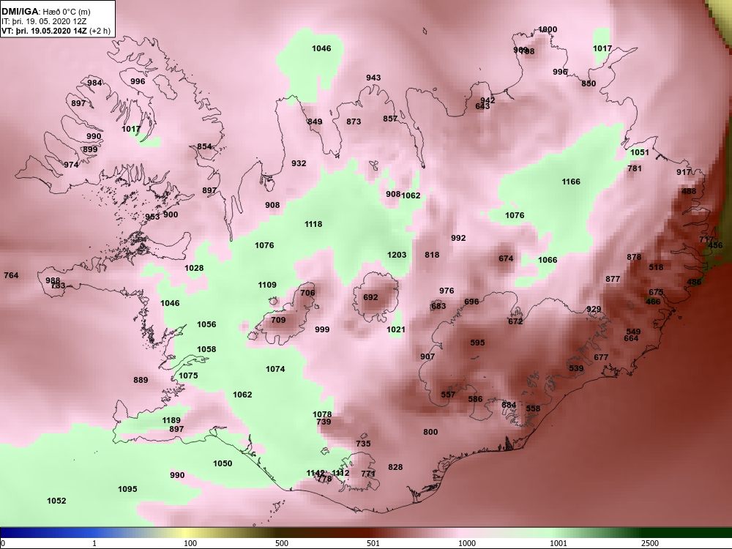Click the 1058 value label

[x=206, y=349]
